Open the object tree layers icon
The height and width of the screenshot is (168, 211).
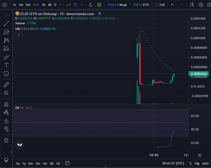(x=6, y=160)
